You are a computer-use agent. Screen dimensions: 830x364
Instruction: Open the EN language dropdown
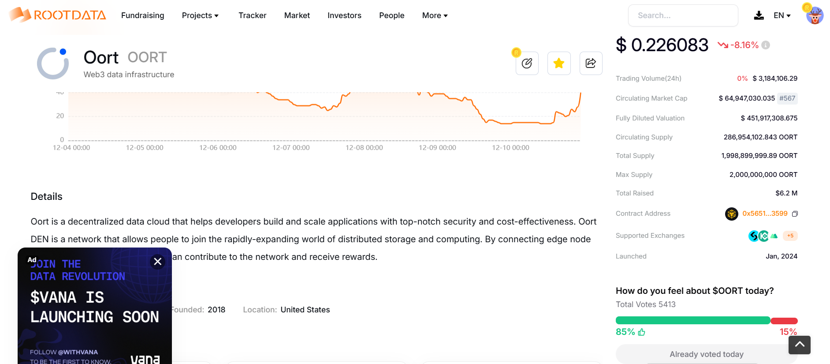(x=782, y=15)
